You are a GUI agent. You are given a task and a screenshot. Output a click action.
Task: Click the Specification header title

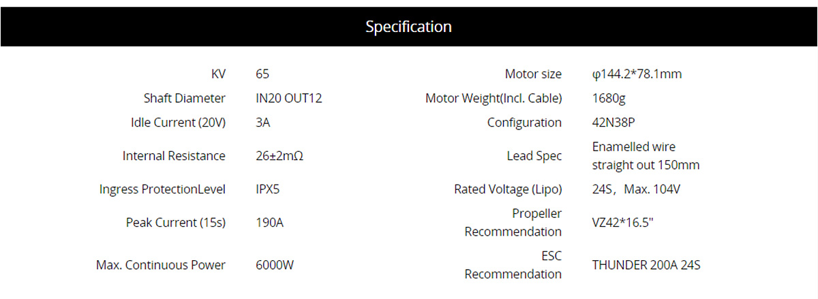[408, 27]
